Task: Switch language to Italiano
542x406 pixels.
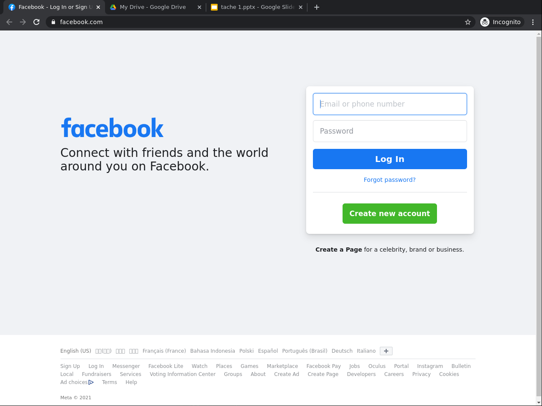Action: (x=366, y=351)
